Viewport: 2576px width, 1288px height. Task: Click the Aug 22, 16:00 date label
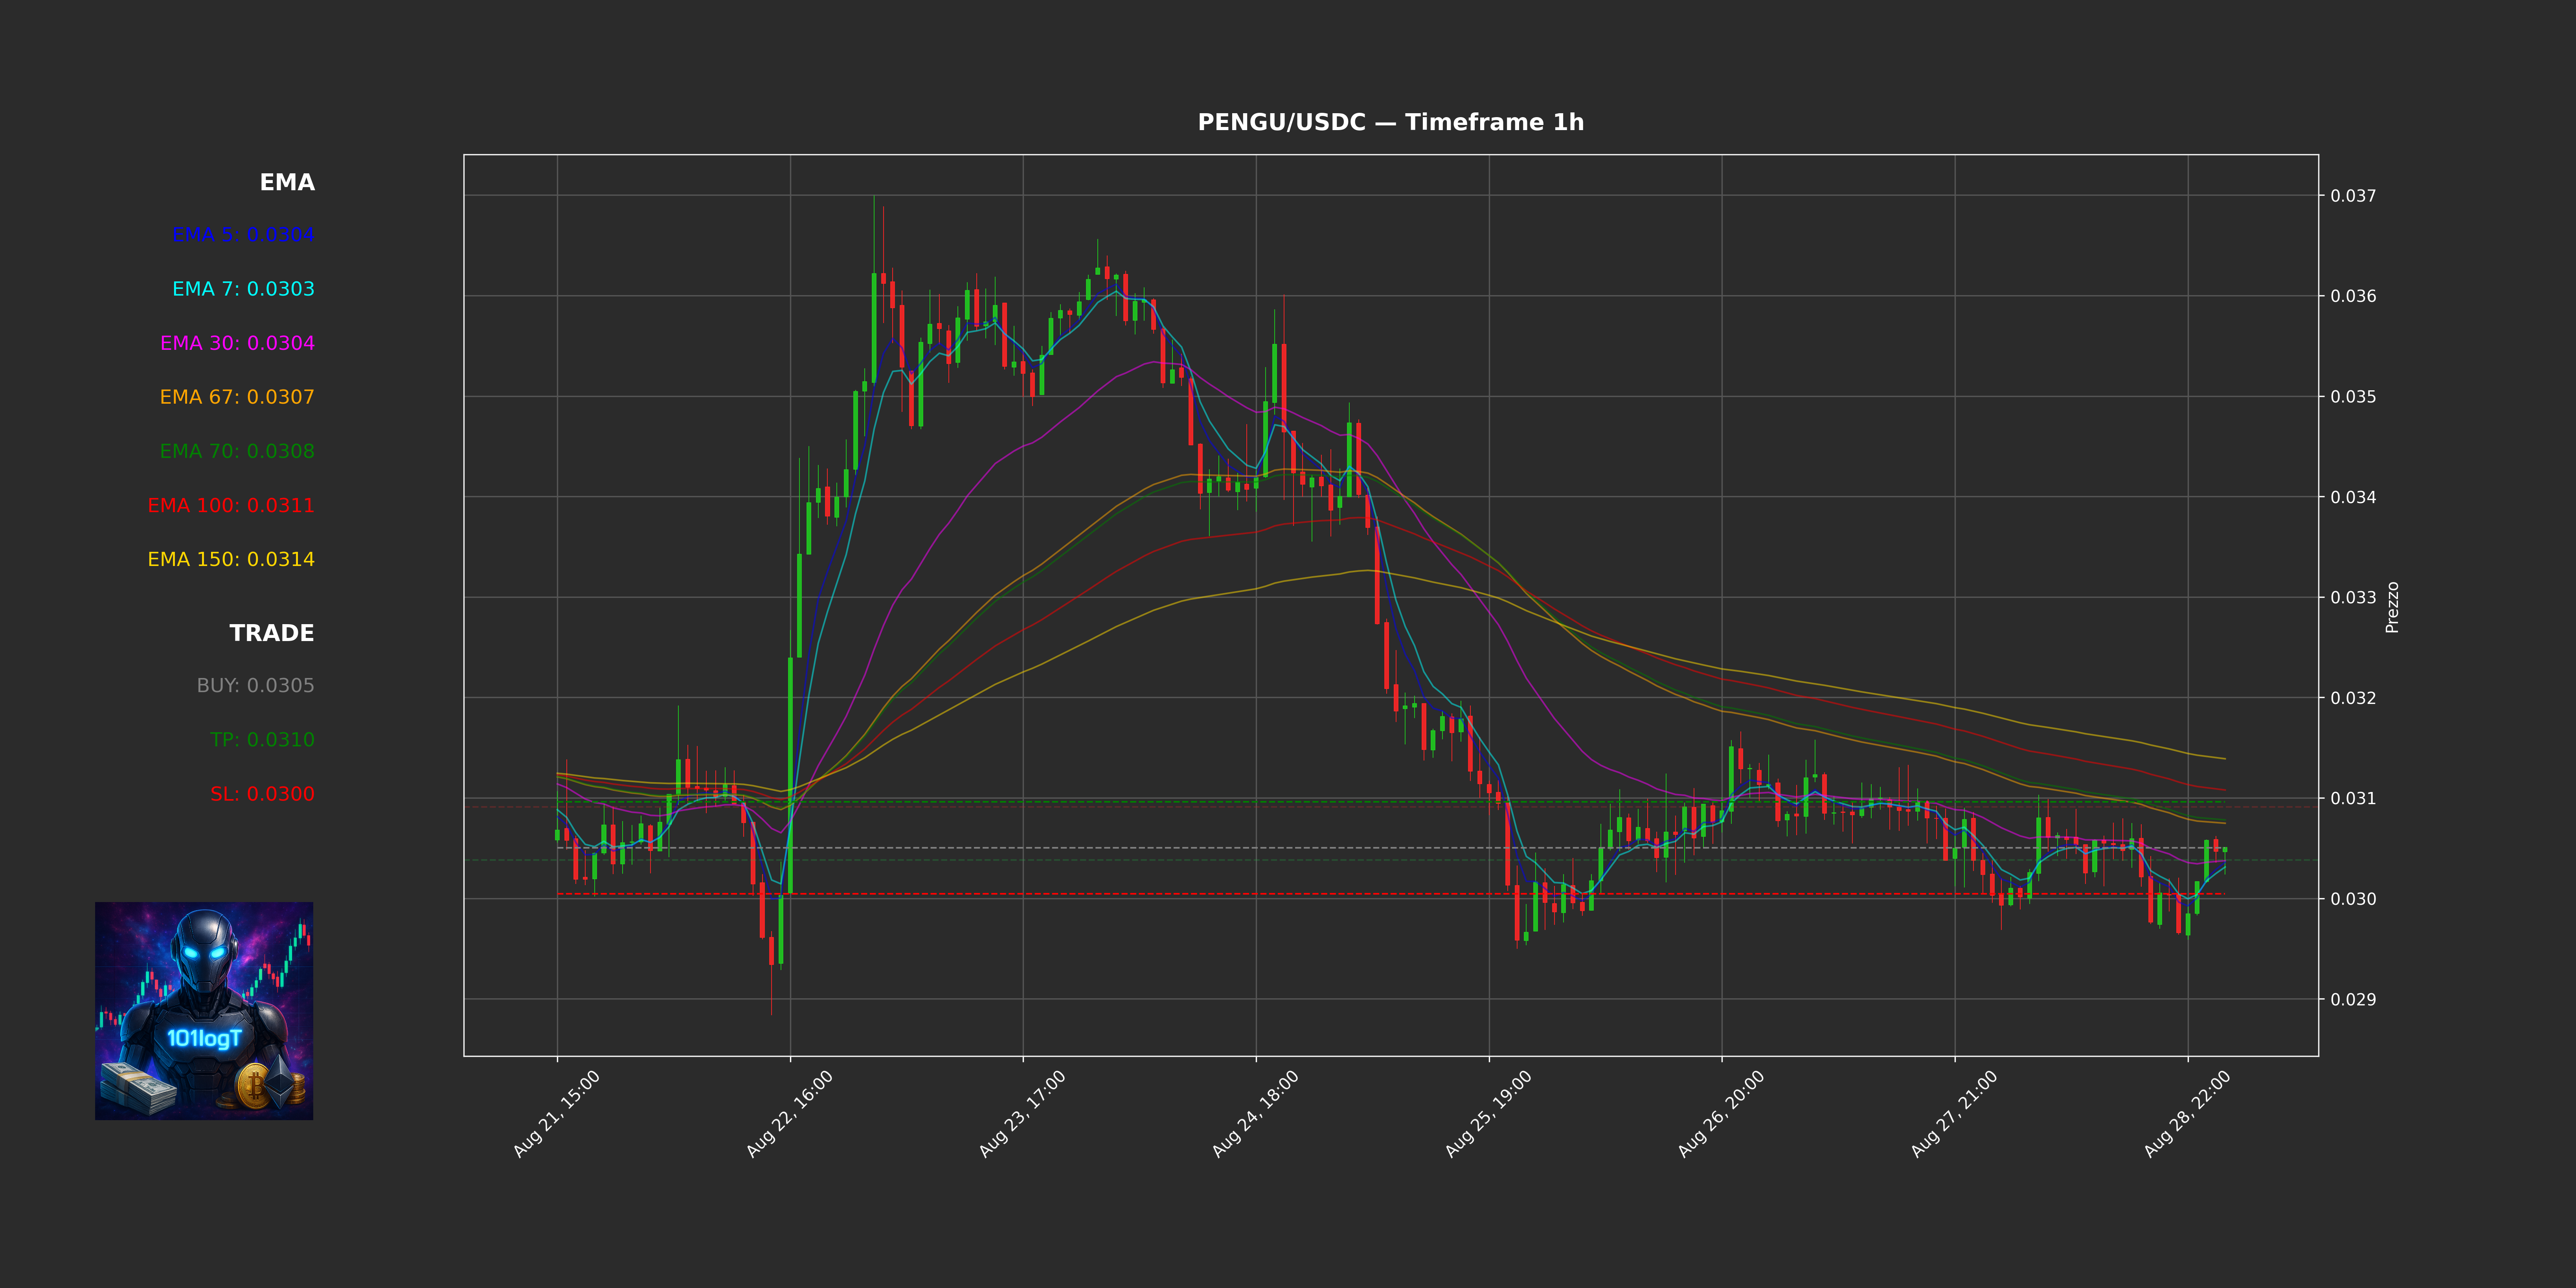(789, 1114)
